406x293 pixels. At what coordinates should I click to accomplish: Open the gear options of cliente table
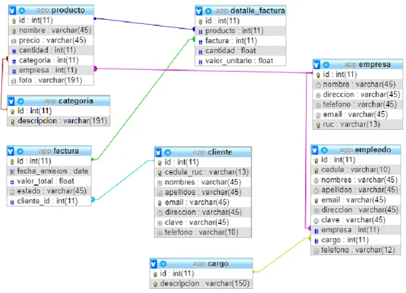[168, 152]
